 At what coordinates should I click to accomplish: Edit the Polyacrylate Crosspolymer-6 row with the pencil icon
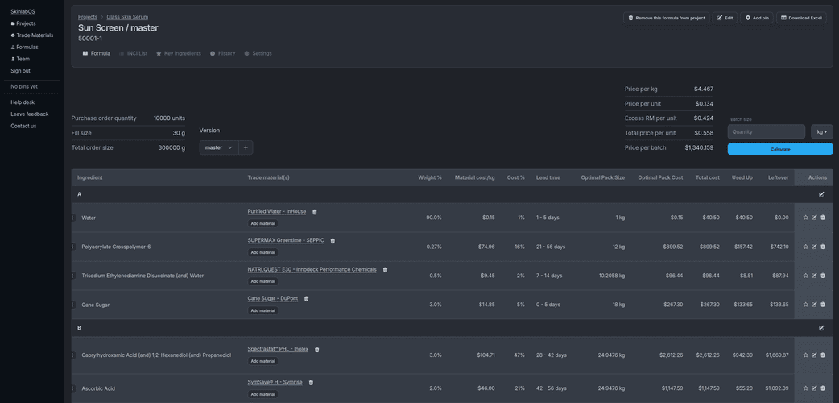coord(814,247)
